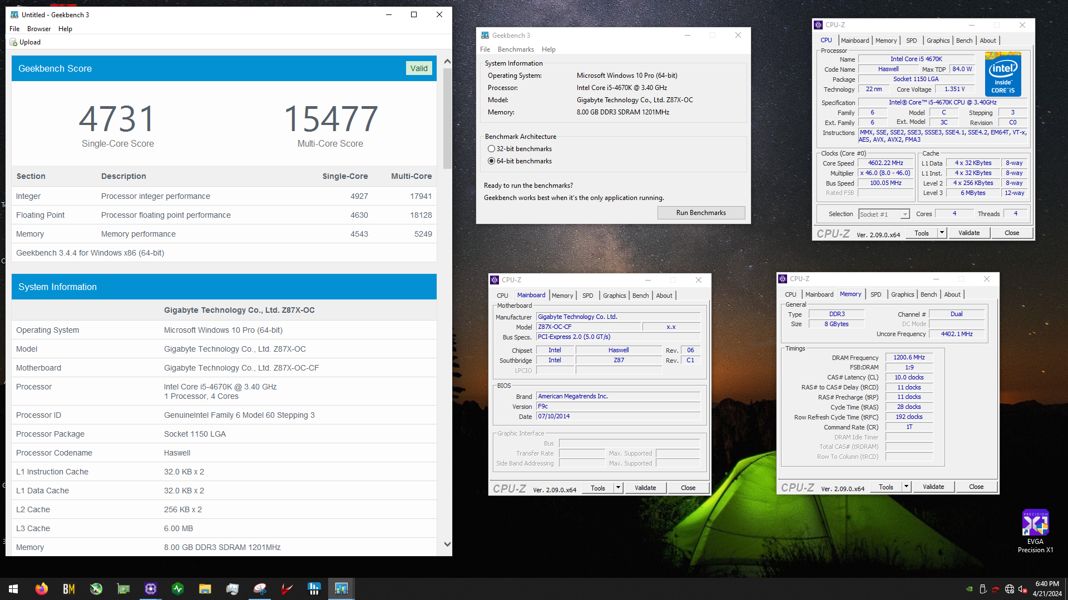
Task: Open the NVIDIA tray icon
Action: (970, 589)
